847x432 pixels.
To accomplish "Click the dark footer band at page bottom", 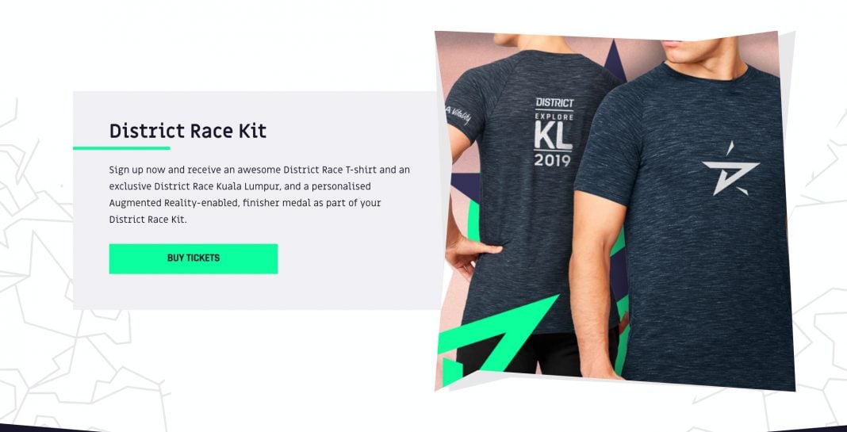I will (x=423, y=428).
